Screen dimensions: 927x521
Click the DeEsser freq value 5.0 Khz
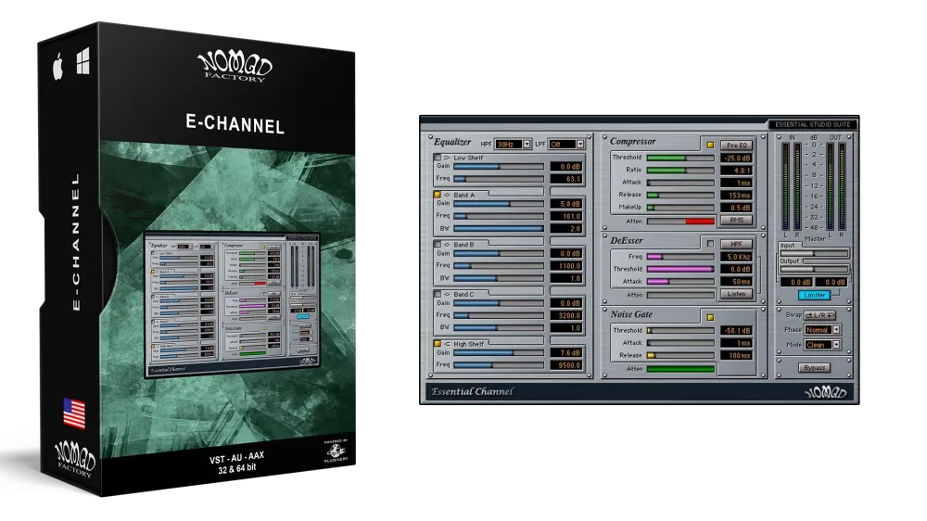click(737, 257)
